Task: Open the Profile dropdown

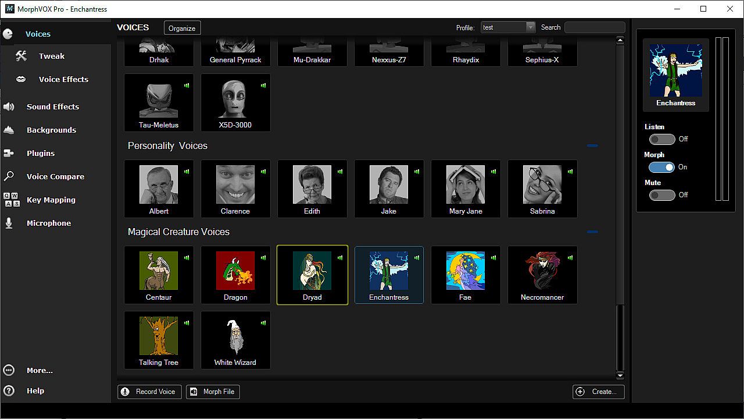Action: [x=530, y=27]
